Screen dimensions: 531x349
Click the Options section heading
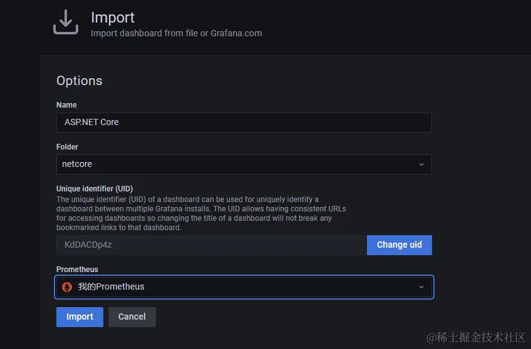(x=80, y=81)
